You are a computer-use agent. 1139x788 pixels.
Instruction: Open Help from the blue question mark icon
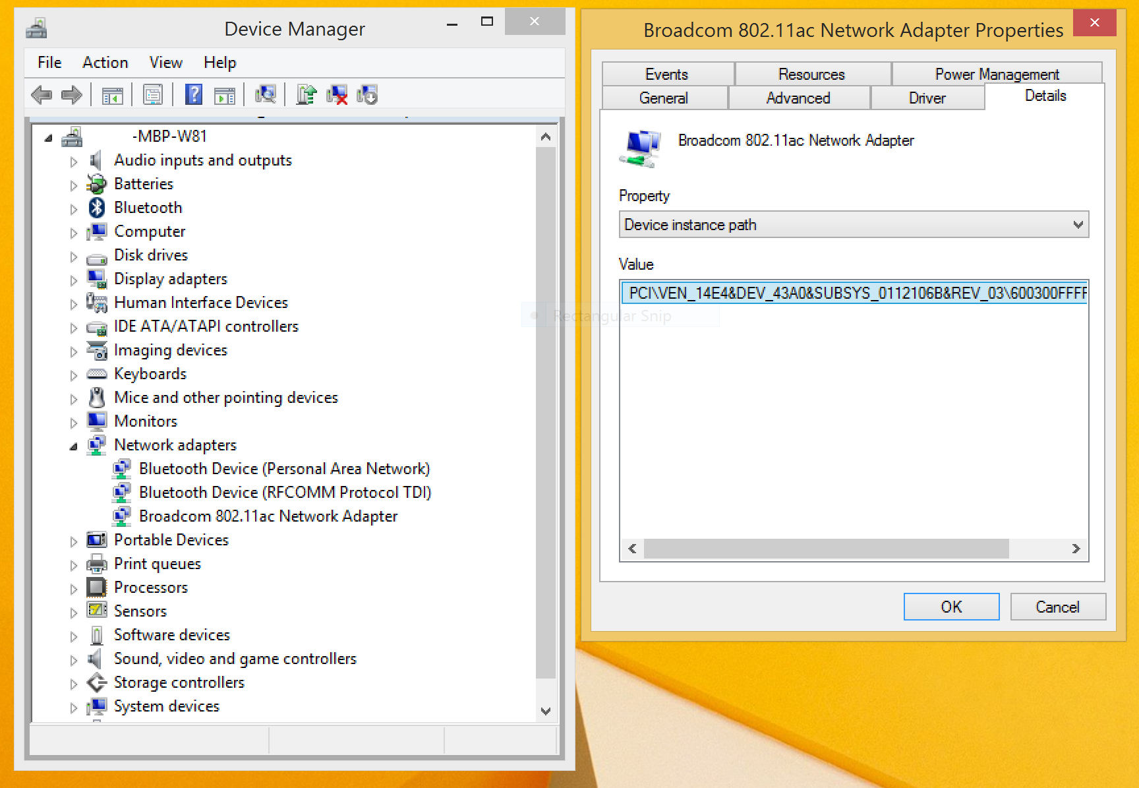click(194, 95)
